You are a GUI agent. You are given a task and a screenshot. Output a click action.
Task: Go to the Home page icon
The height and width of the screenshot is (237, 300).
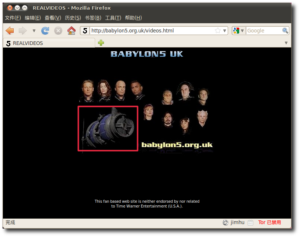(x=71, y=31)
